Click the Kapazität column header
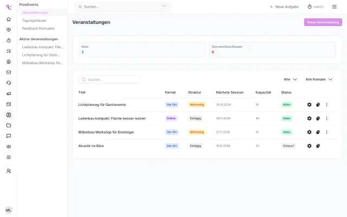The width and height of the screenshot is (347, 217). [x=263, y=93]
